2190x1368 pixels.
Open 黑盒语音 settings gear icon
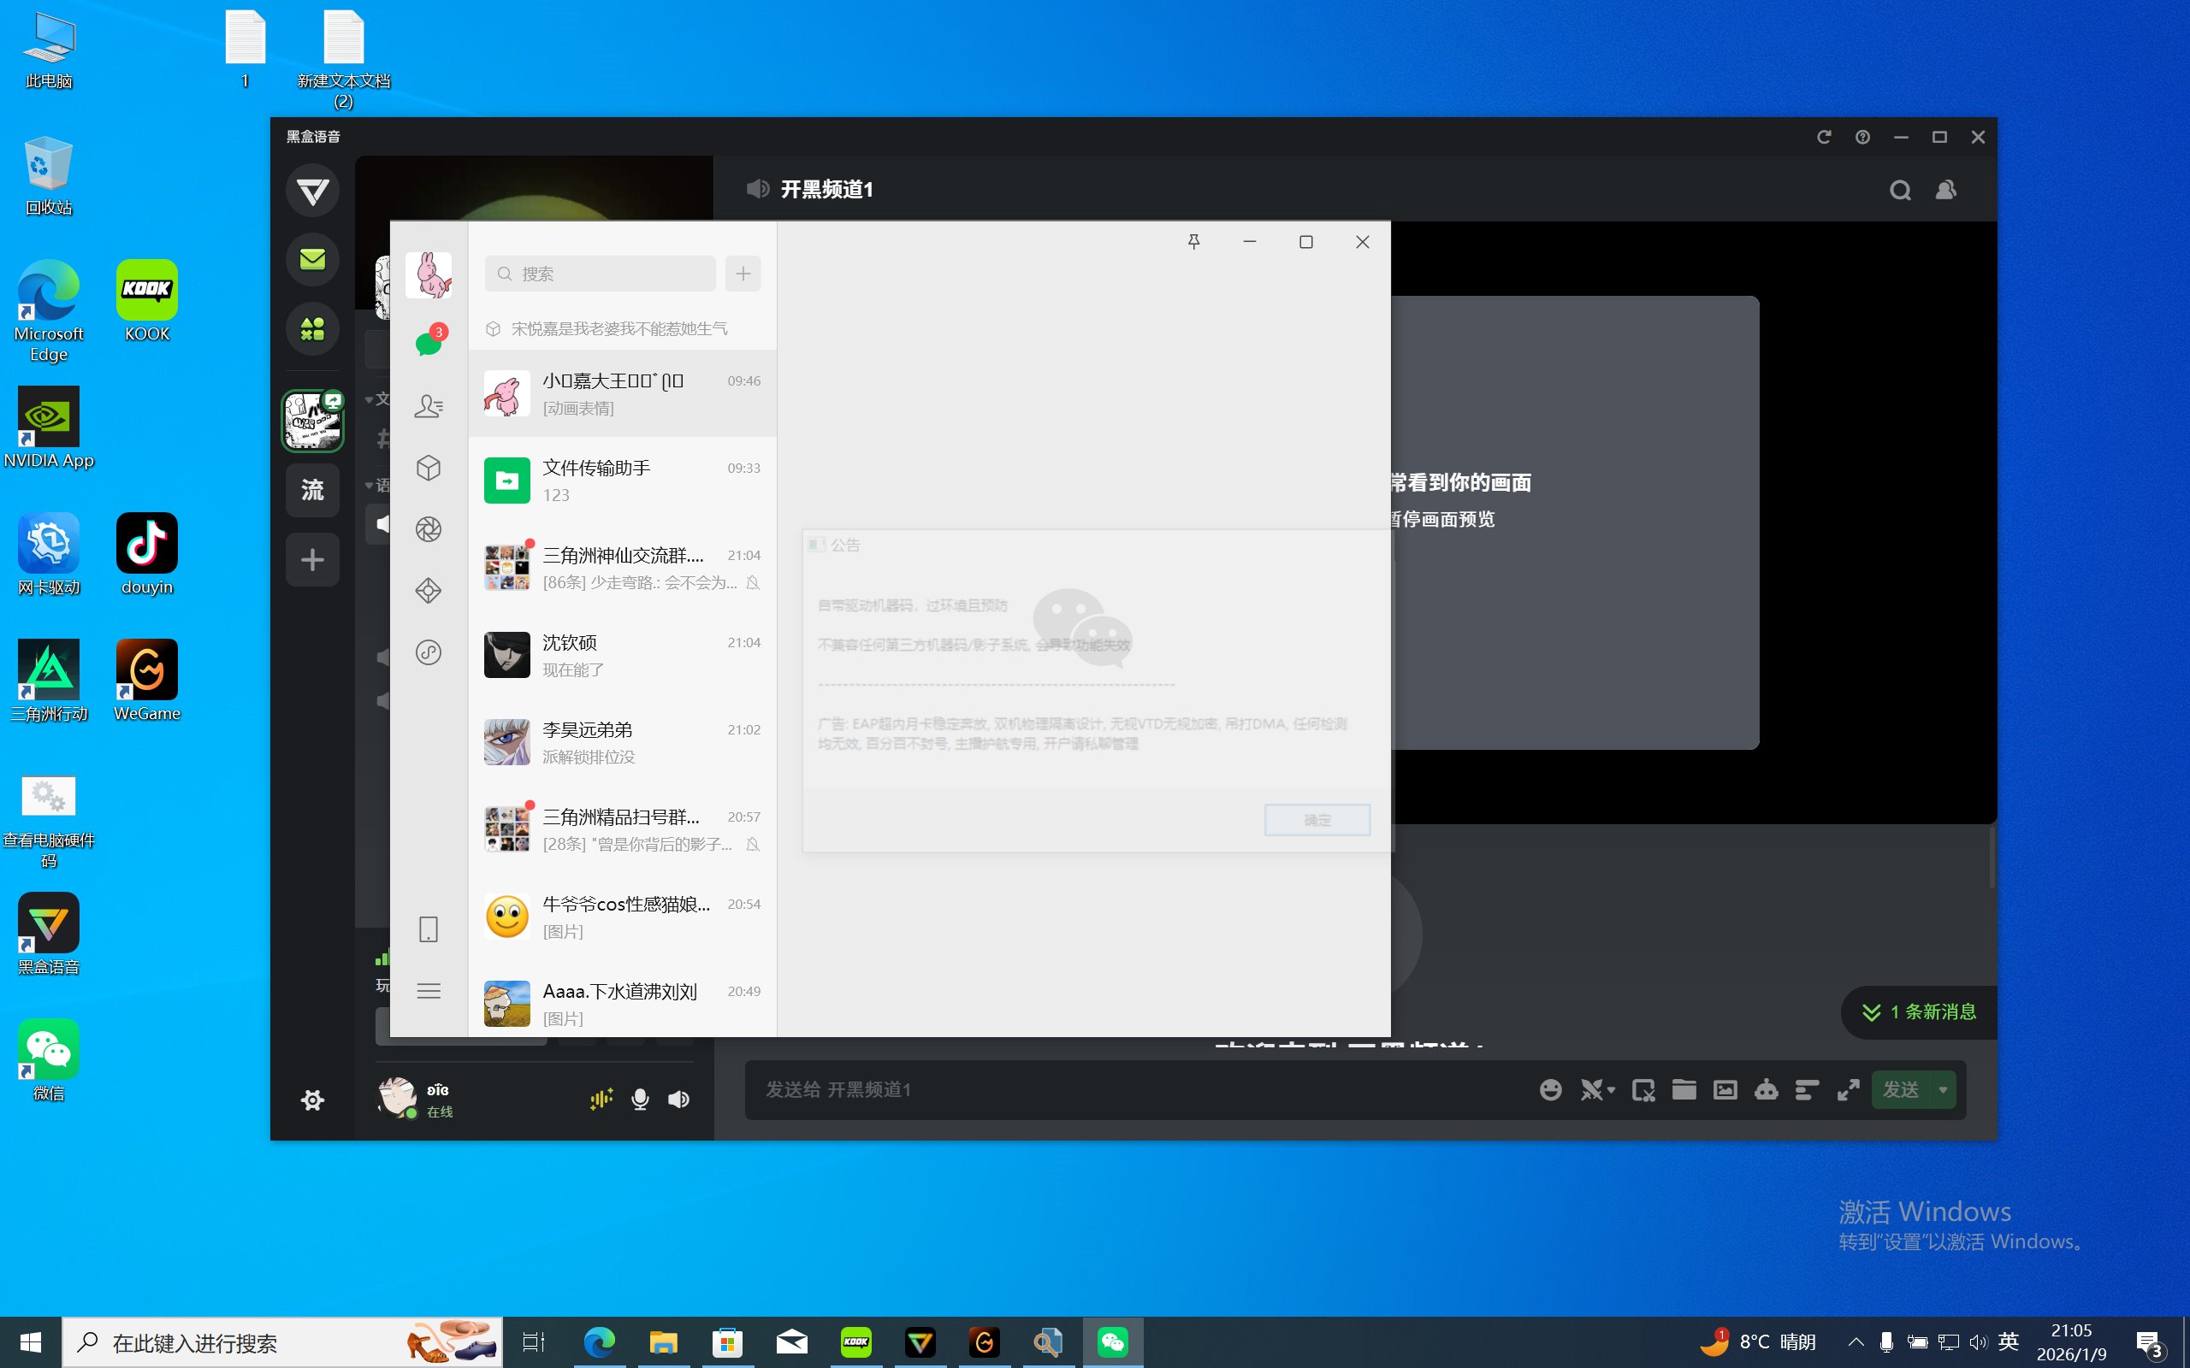[312, 1100]
